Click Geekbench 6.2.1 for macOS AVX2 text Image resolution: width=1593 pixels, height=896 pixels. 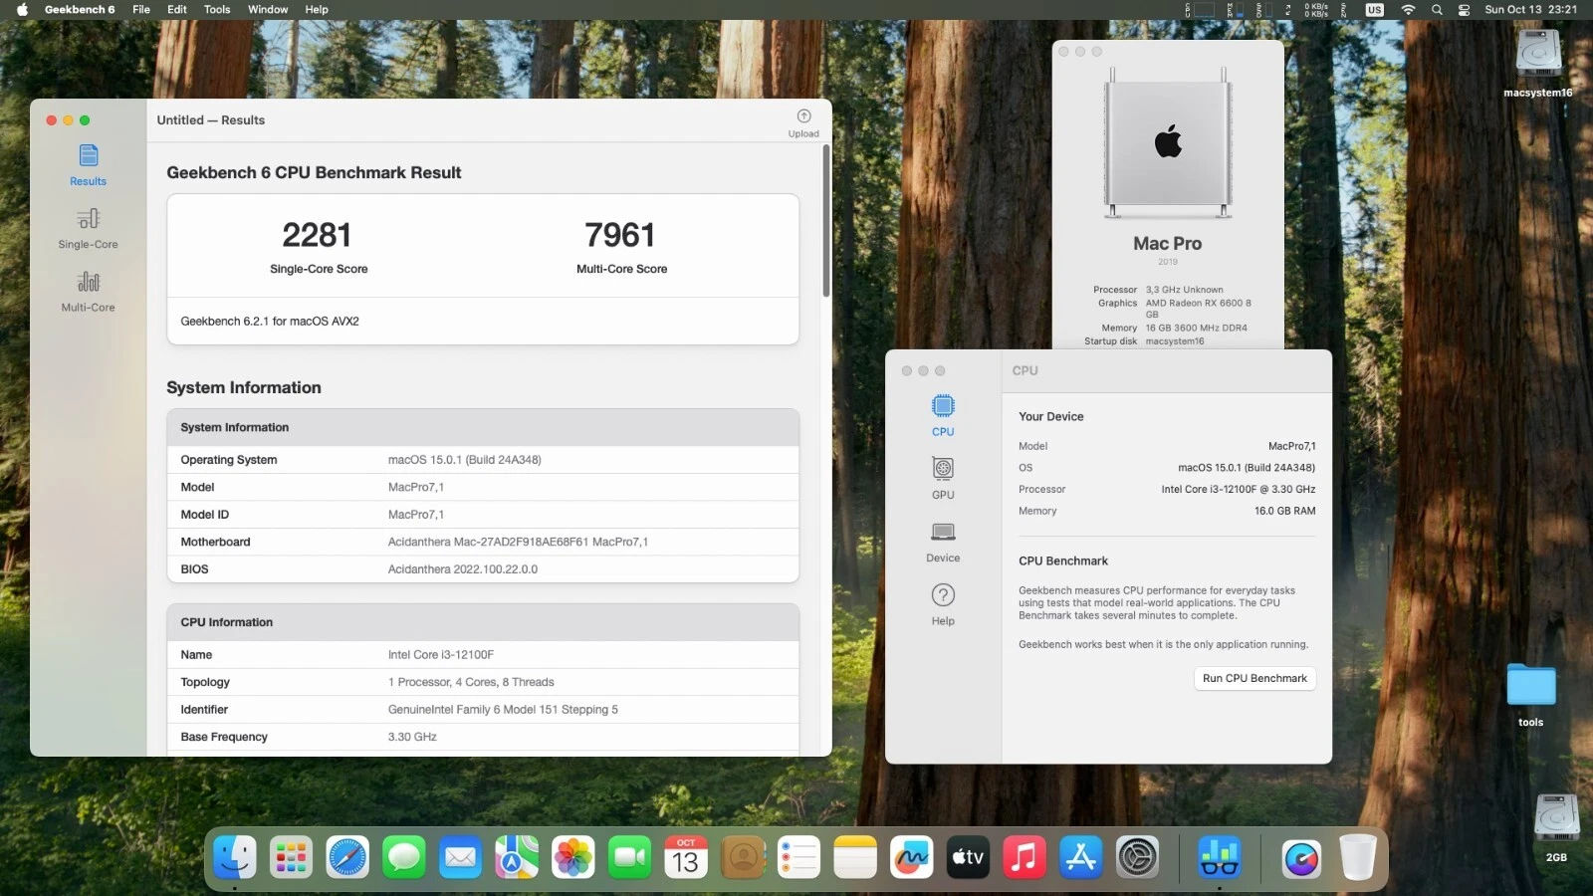[270, 322]
